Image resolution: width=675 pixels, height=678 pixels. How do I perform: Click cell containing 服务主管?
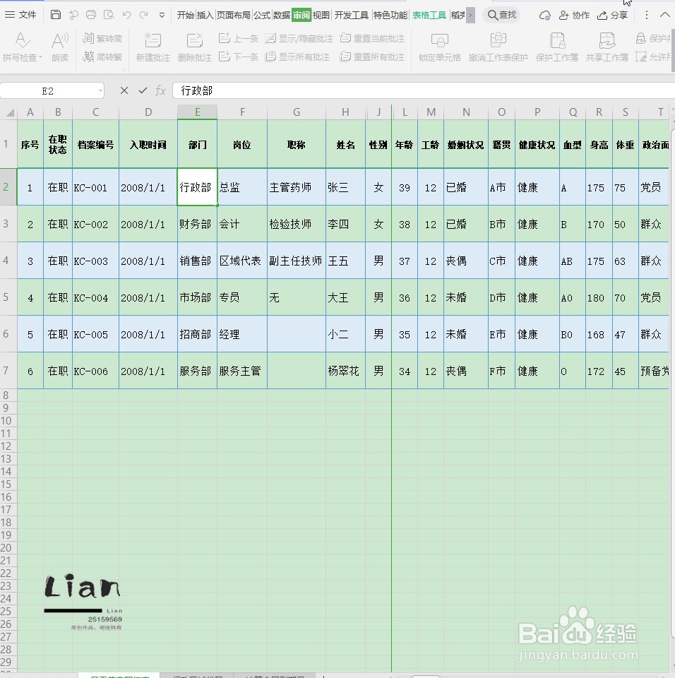tap(242, 371)
